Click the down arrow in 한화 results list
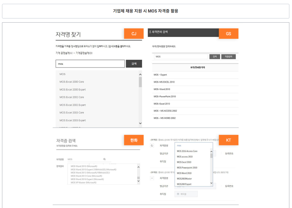Screen dimensions: 292x208 138,181
